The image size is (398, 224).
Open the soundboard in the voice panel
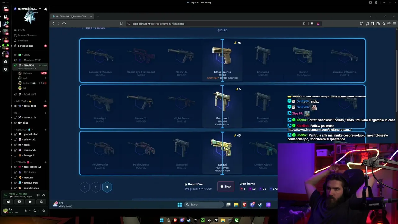point(41,202)
